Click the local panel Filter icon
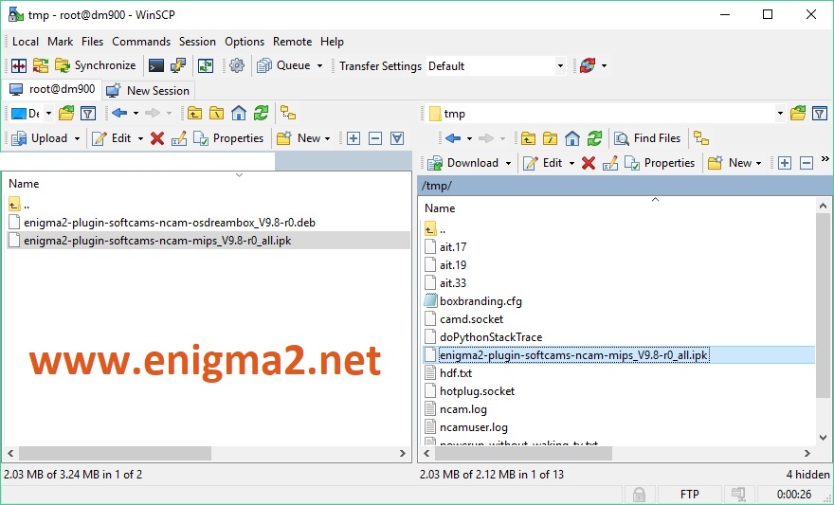This screenshot has width=834, height=505. (x=88, y=114)
